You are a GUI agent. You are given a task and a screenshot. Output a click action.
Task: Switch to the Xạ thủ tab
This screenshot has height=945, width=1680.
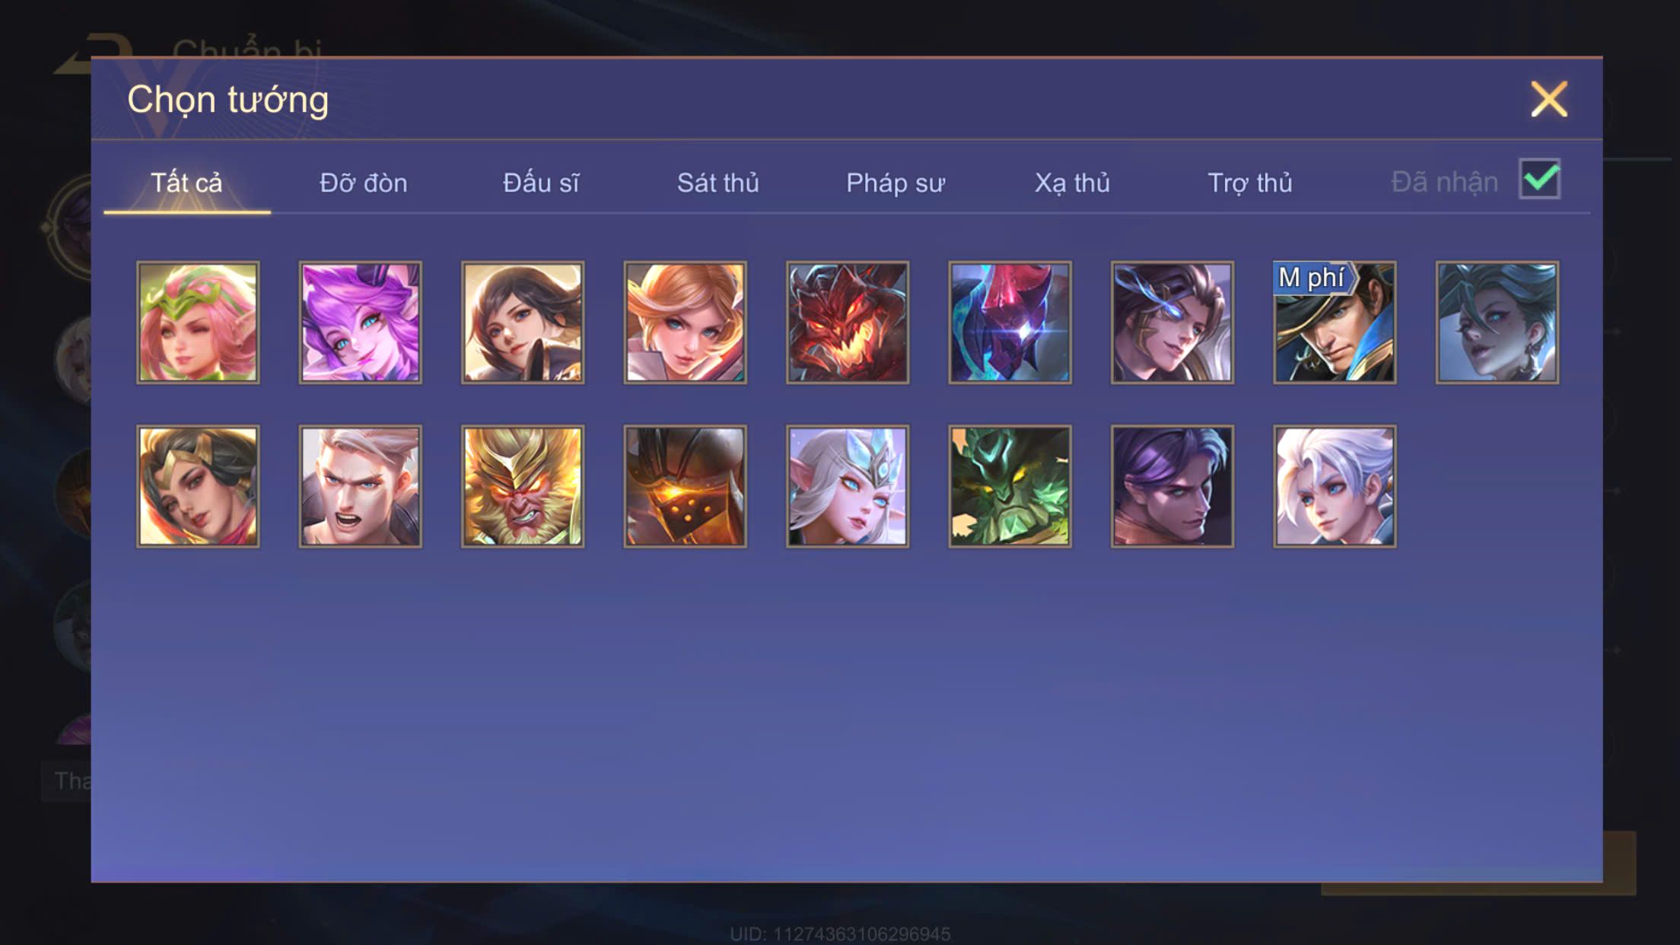click(x=1072, y=183)
